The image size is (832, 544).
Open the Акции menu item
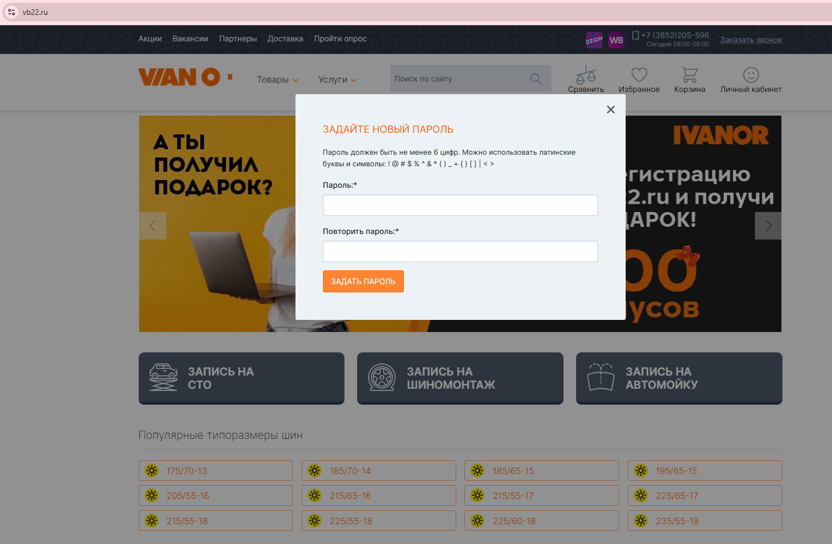(150, 39)
